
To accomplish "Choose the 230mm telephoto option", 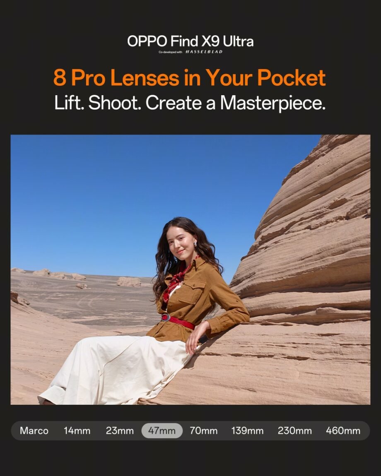I will pos(295,431).
